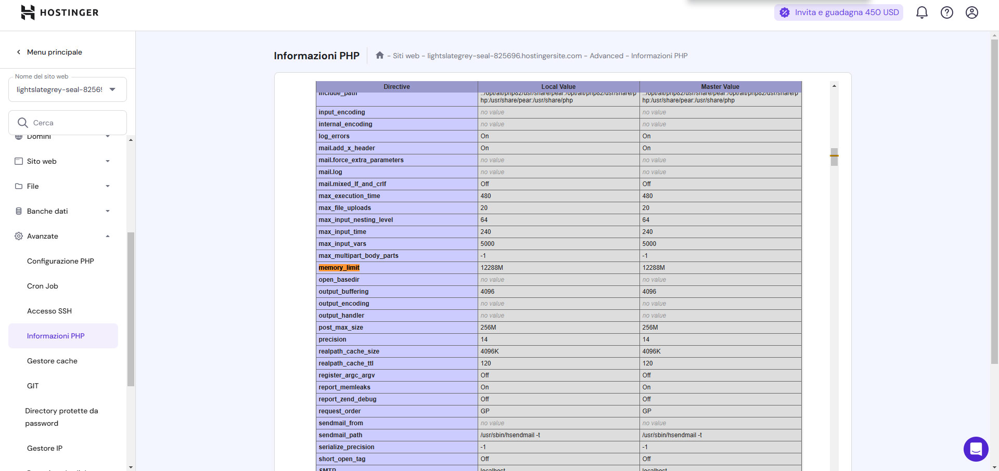
Task: Click the search magnifier icon
Action: point(23,123)
